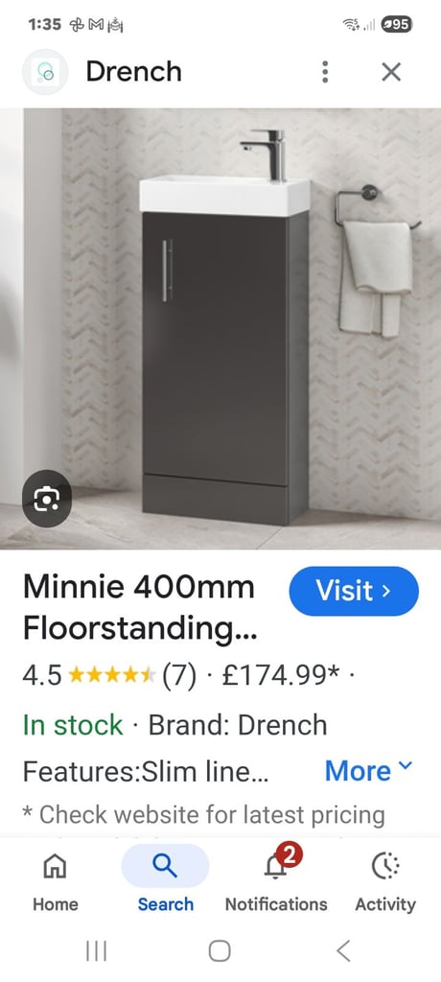Tap the 'Check website for latest pricing' note

[x=203, y=815]
